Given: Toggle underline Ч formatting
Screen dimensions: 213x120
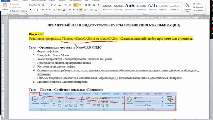Looking at the screenshot, I should tap(37, 10).
